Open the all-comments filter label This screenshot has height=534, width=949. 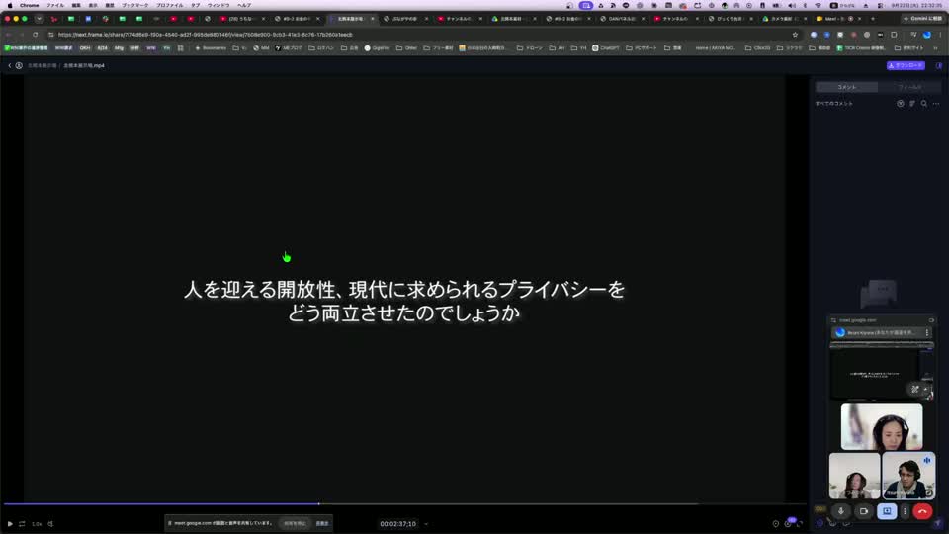pos(834,104)
